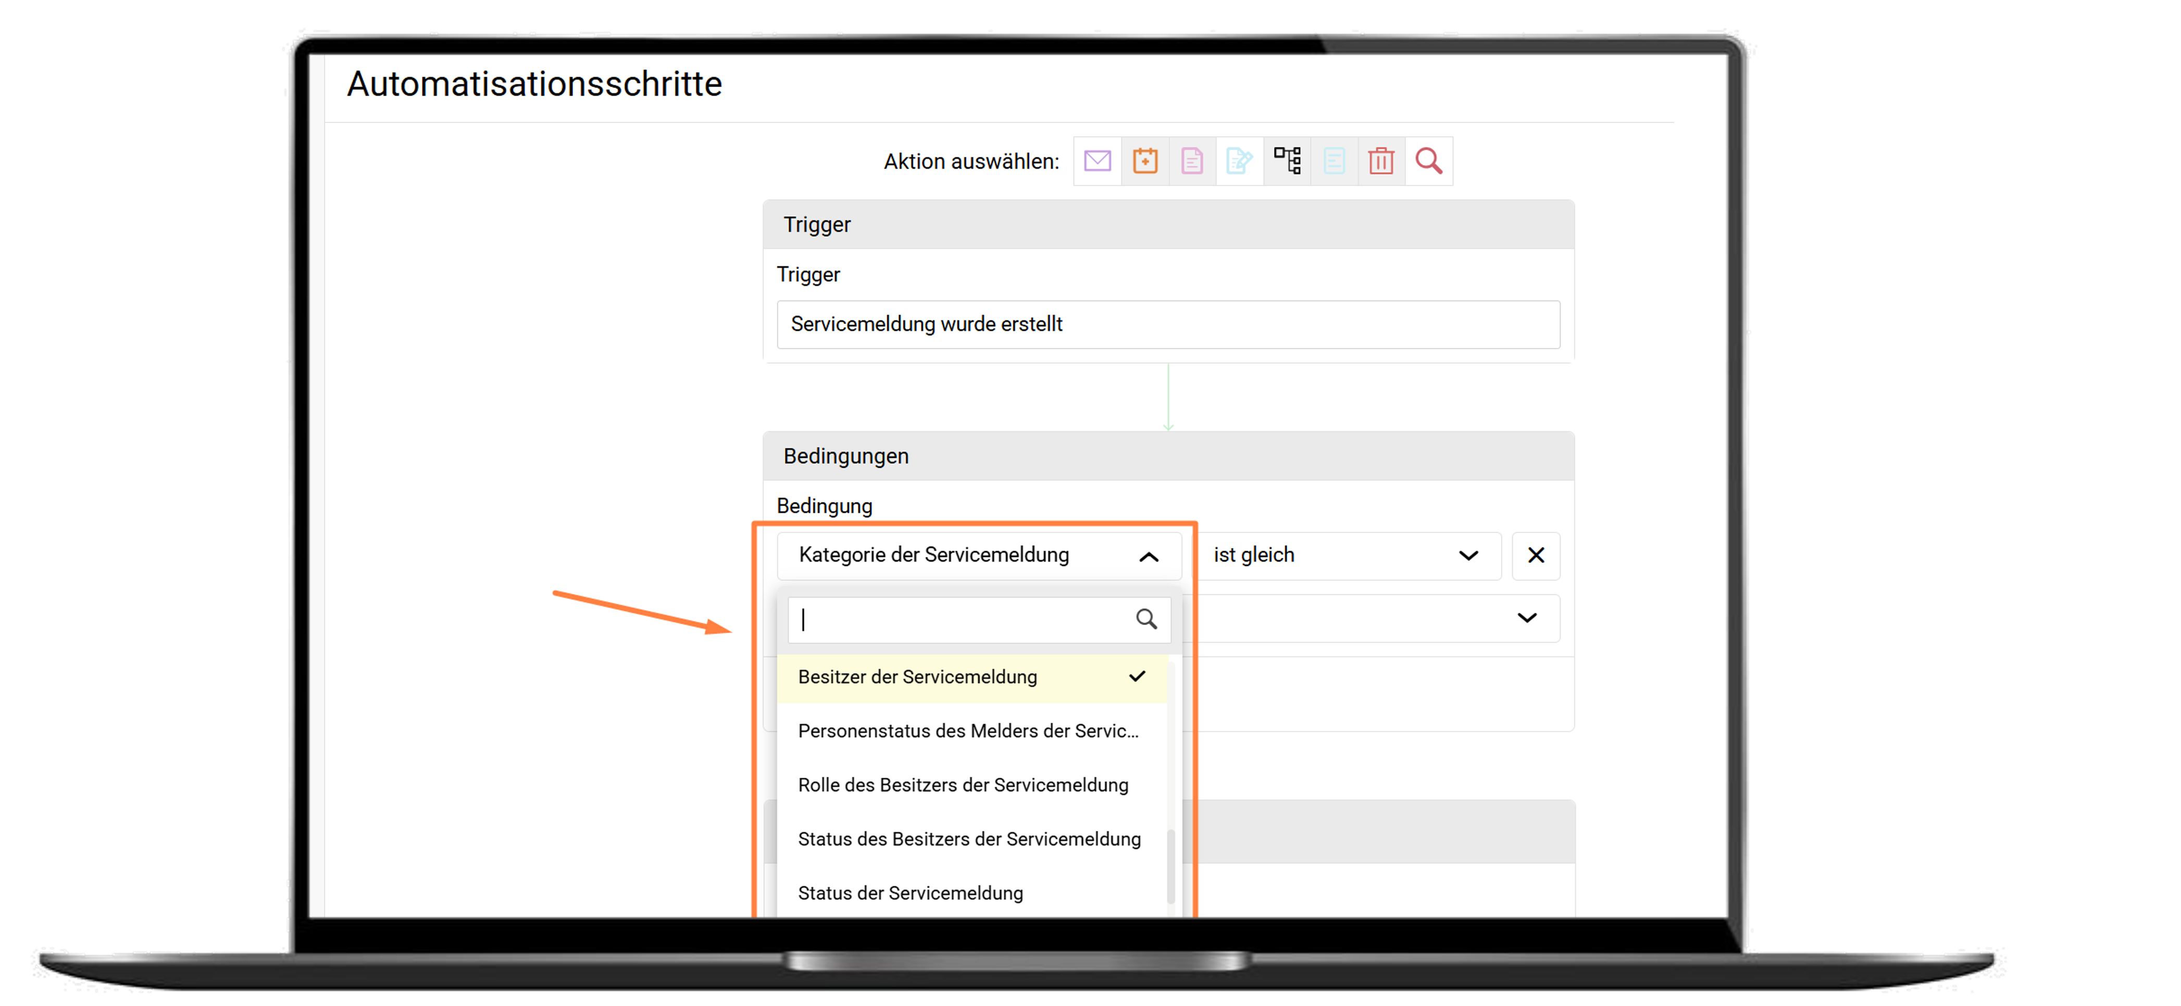Collapse the Kategorie der Servicemeldung dropdown
Viewport: 2181px width, 1006px height.
(979, 555)
